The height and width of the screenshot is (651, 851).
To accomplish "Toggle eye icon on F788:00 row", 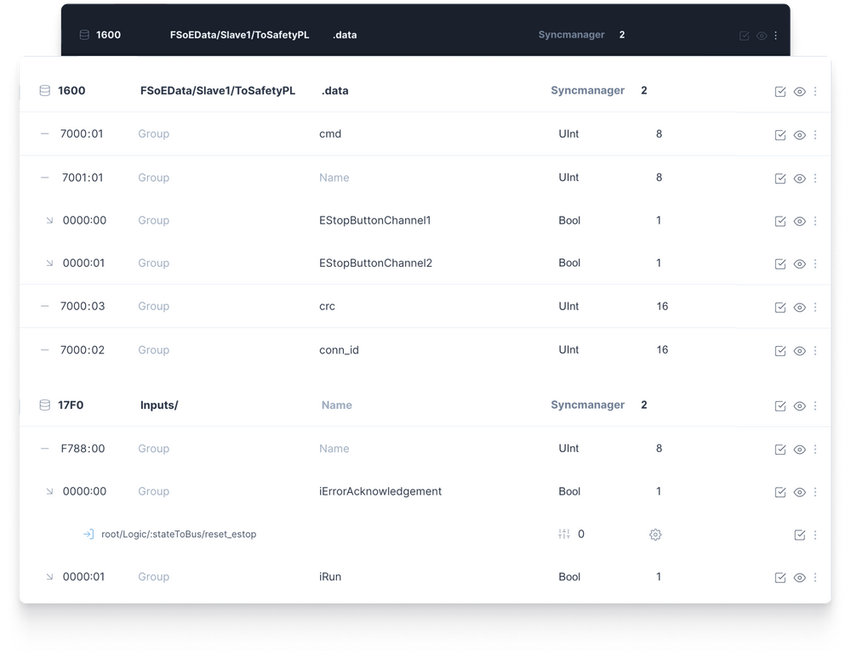I will 799,450.
